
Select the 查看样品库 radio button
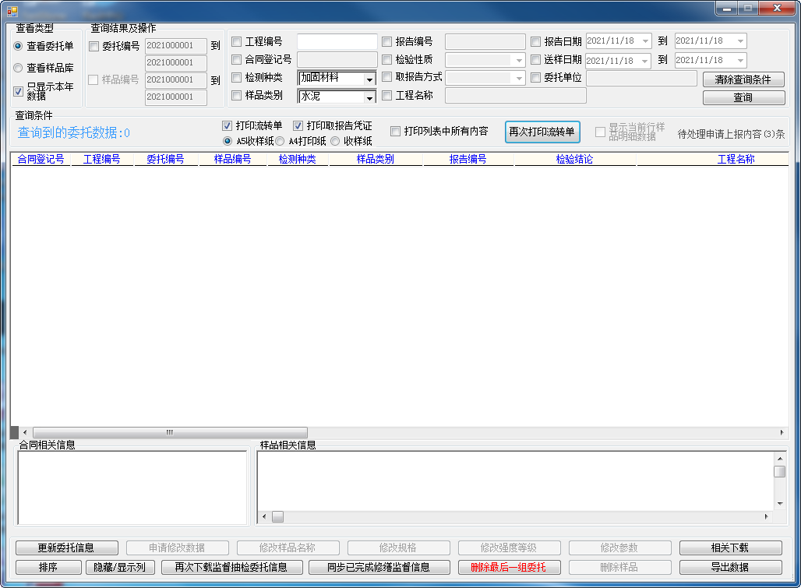[18, 68]
